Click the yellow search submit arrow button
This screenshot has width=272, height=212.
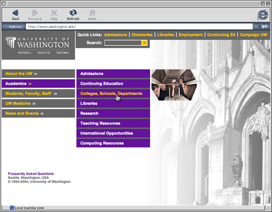point(145,43)
